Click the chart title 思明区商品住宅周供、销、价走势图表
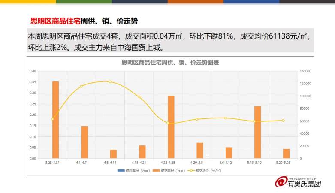 (170, 63)
